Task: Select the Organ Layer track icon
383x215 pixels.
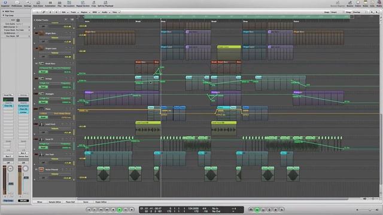Action: (41, 48)
